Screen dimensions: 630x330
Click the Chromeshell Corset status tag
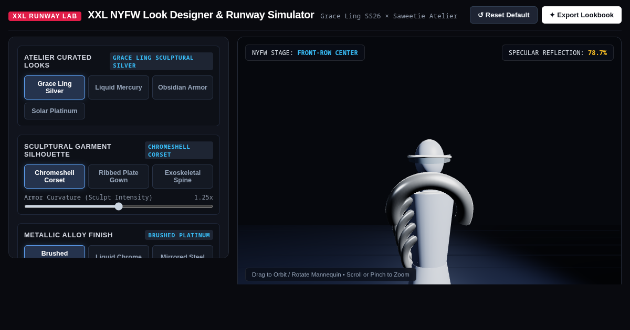[179, 150]
